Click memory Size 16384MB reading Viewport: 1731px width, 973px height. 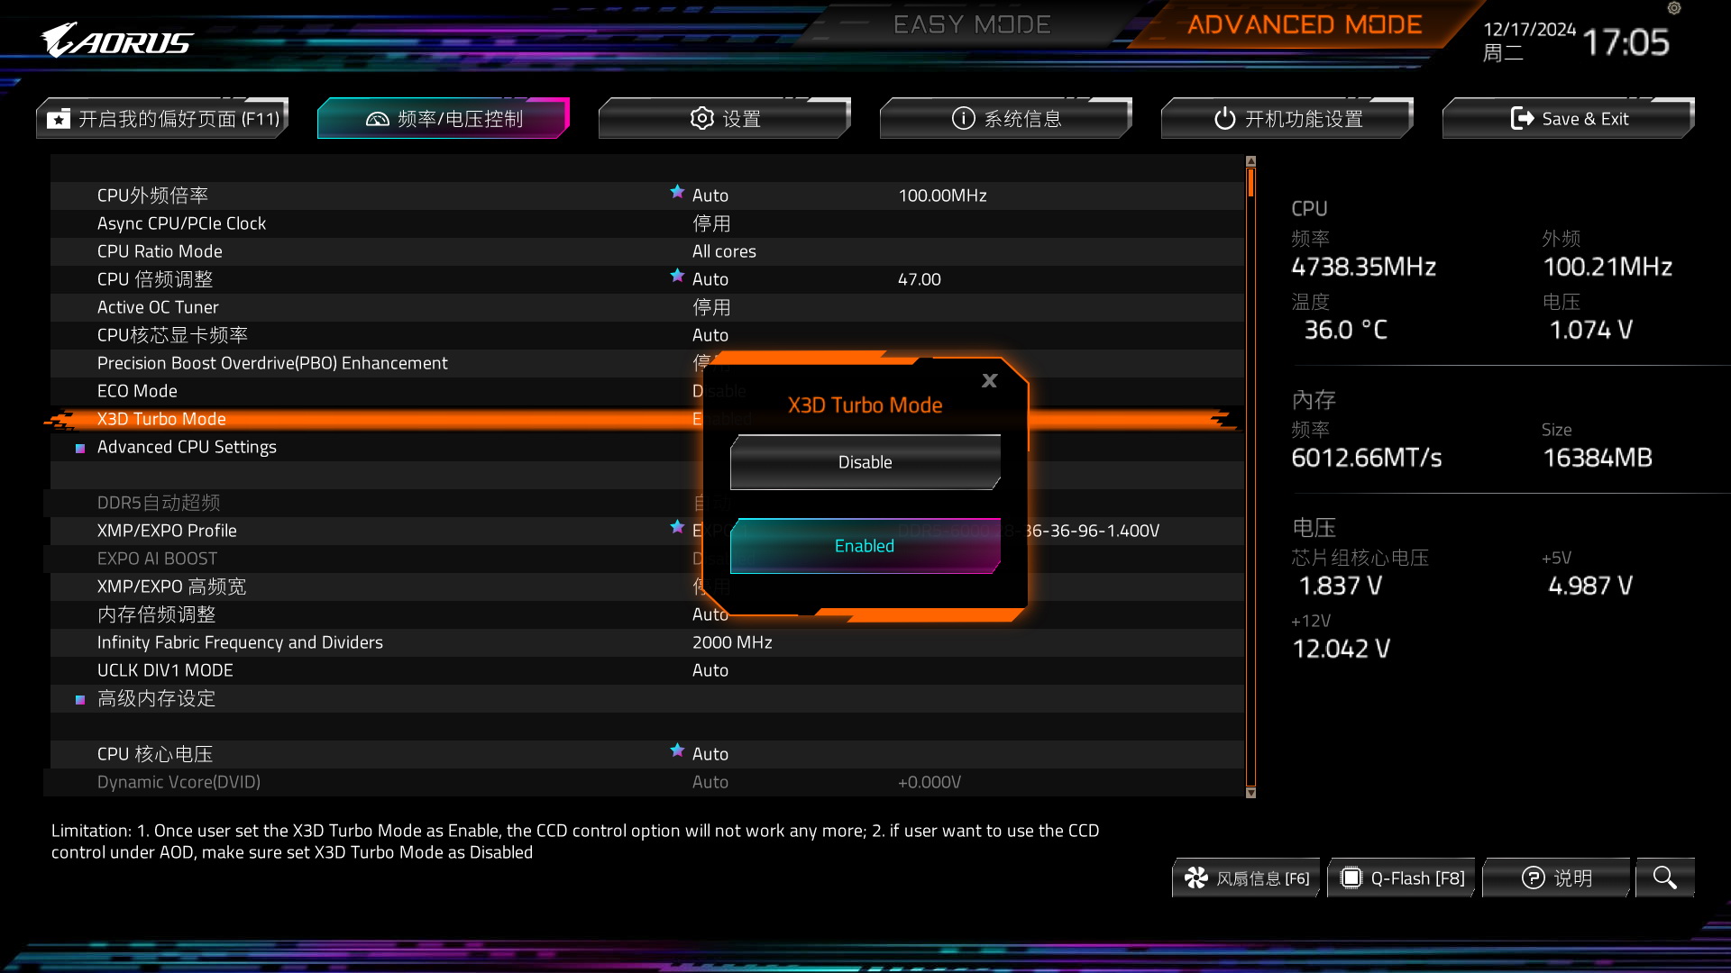pyautogui.click(x=1597, y=458)
